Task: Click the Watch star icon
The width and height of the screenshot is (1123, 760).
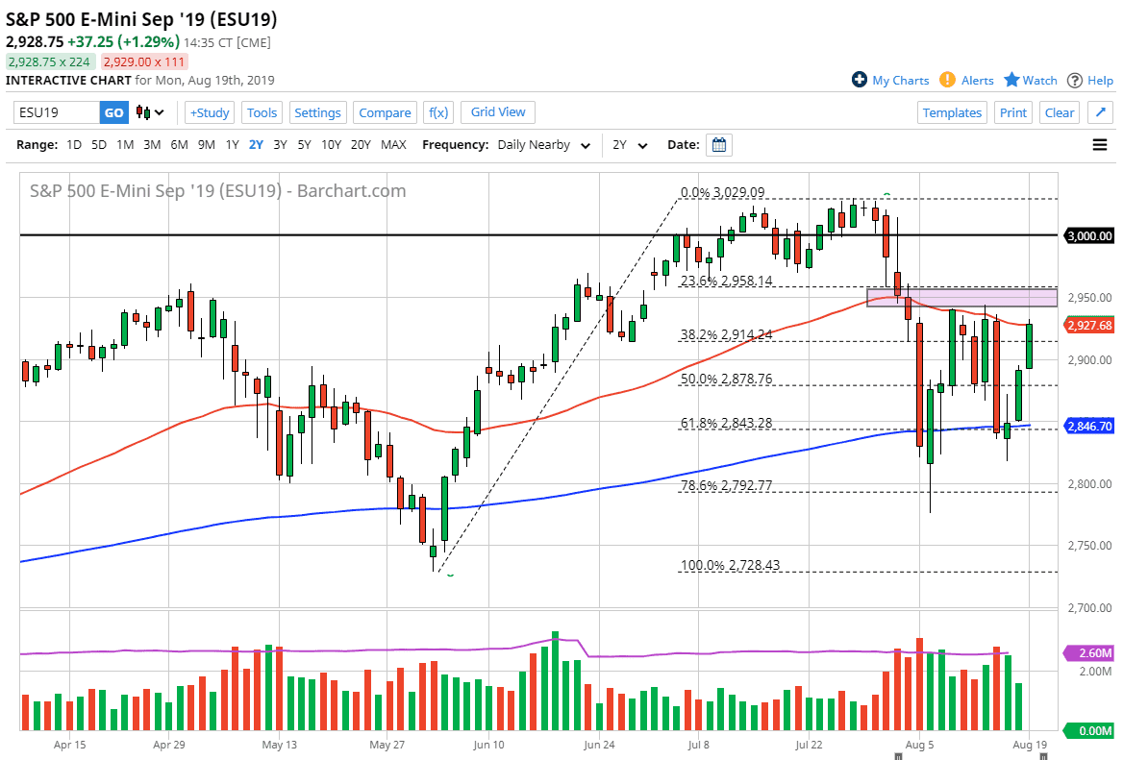Action: 1010,80
